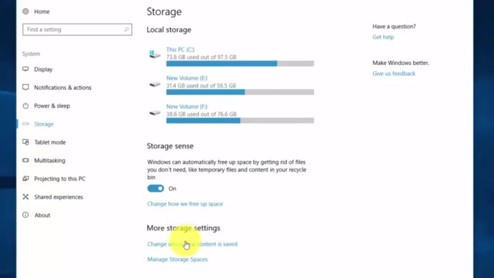
Task: Click the Power & sleep icon
Action: [x=25, y=105]
